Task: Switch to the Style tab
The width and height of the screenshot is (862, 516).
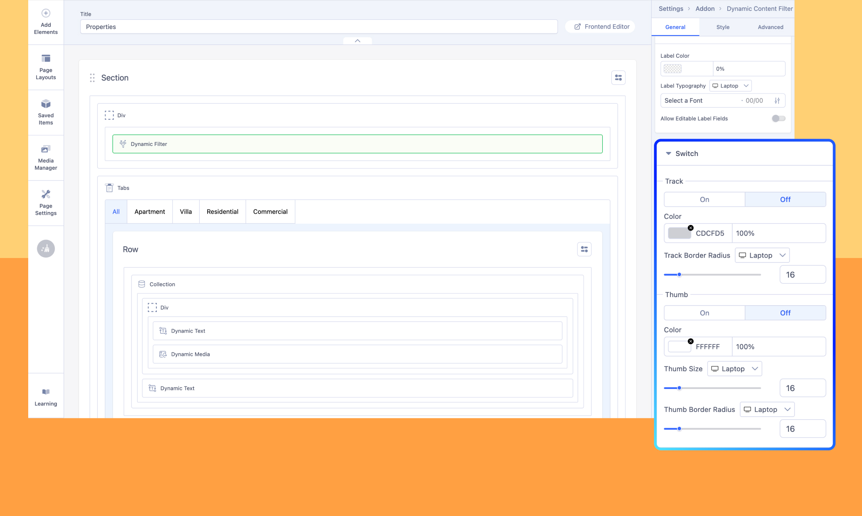Action: [x=722, y=27]
